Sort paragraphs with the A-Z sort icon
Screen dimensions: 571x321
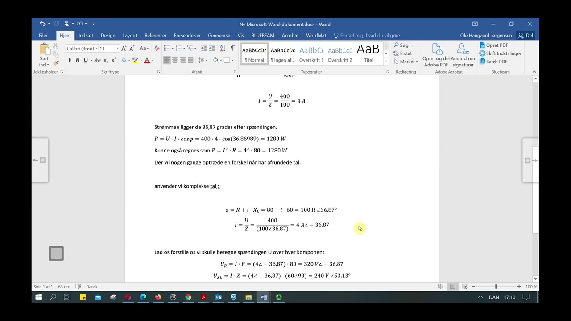[x=222, y=48]
